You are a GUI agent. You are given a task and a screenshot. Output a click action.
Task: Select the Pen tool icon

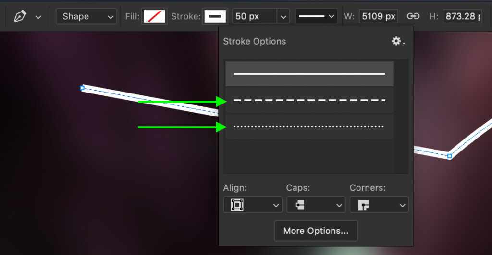[x=20, y=16]
